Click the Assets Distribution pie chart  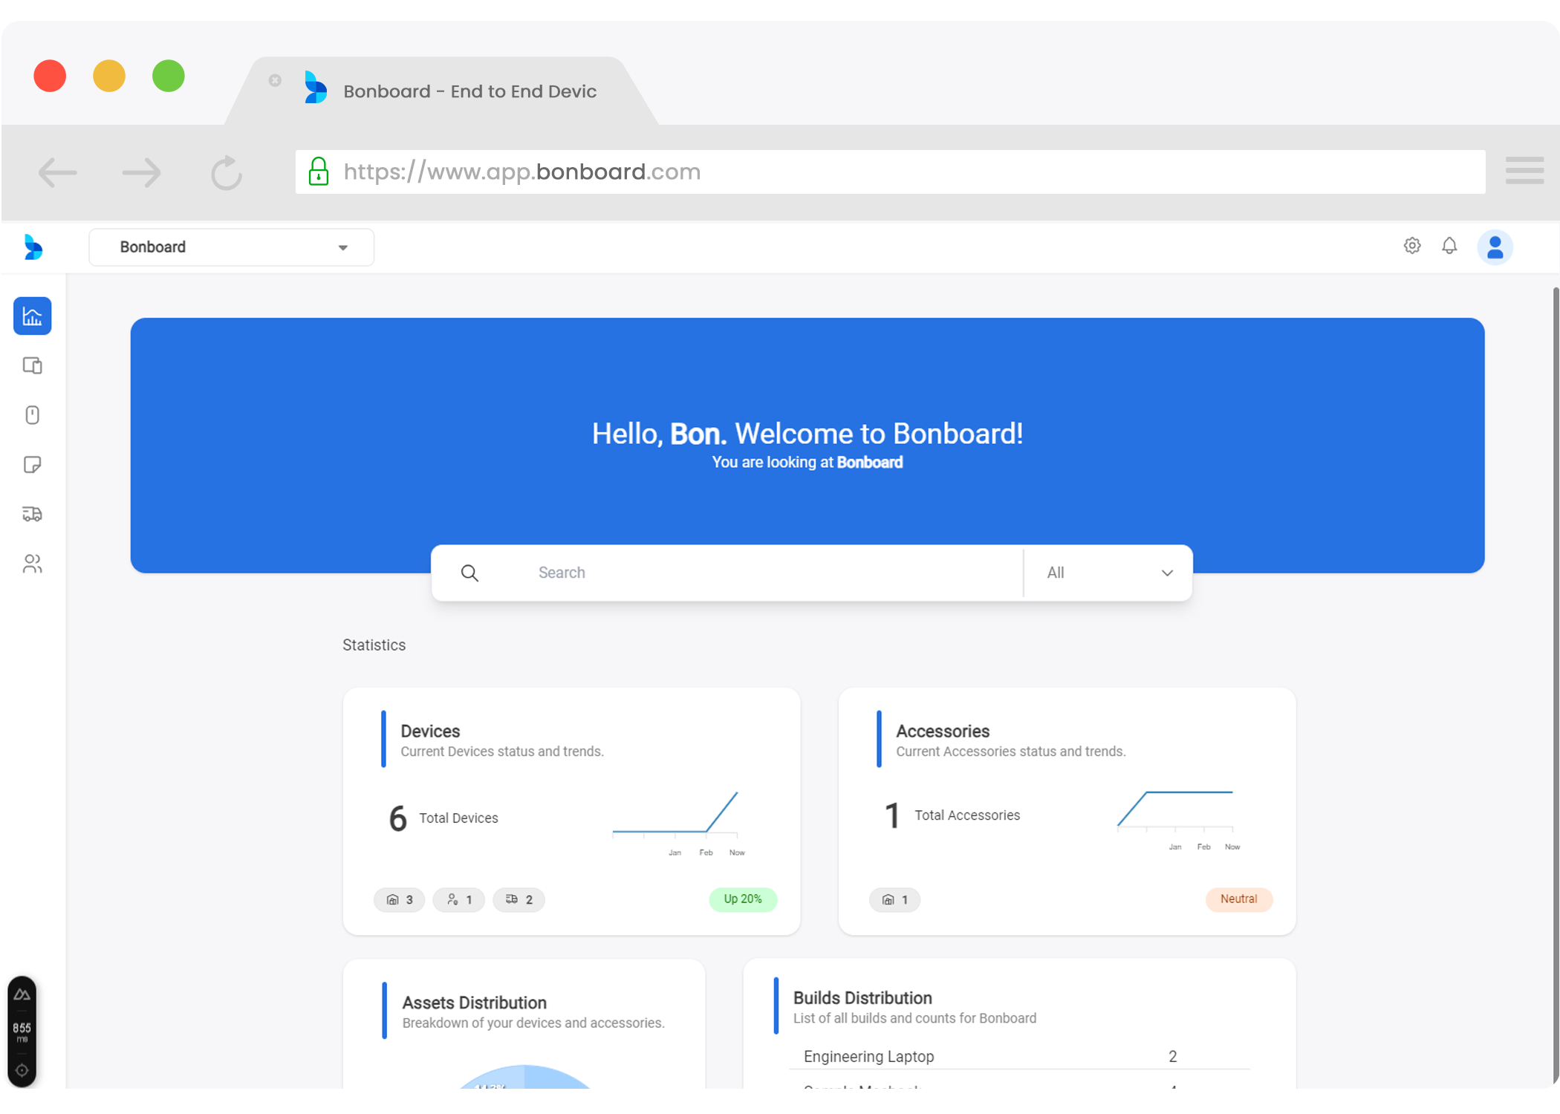pos(524,1077)
